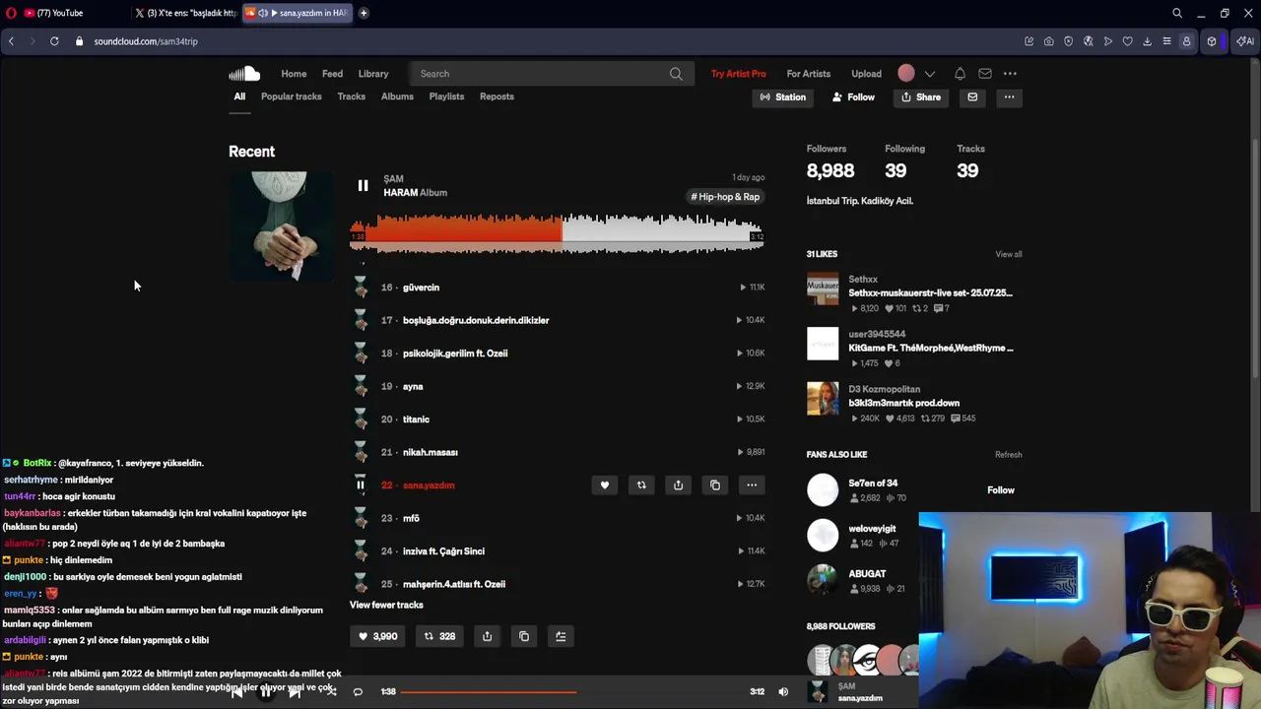
Task: Like the HARAM album with 3,990 likes
Action: [x=377, y=636]
